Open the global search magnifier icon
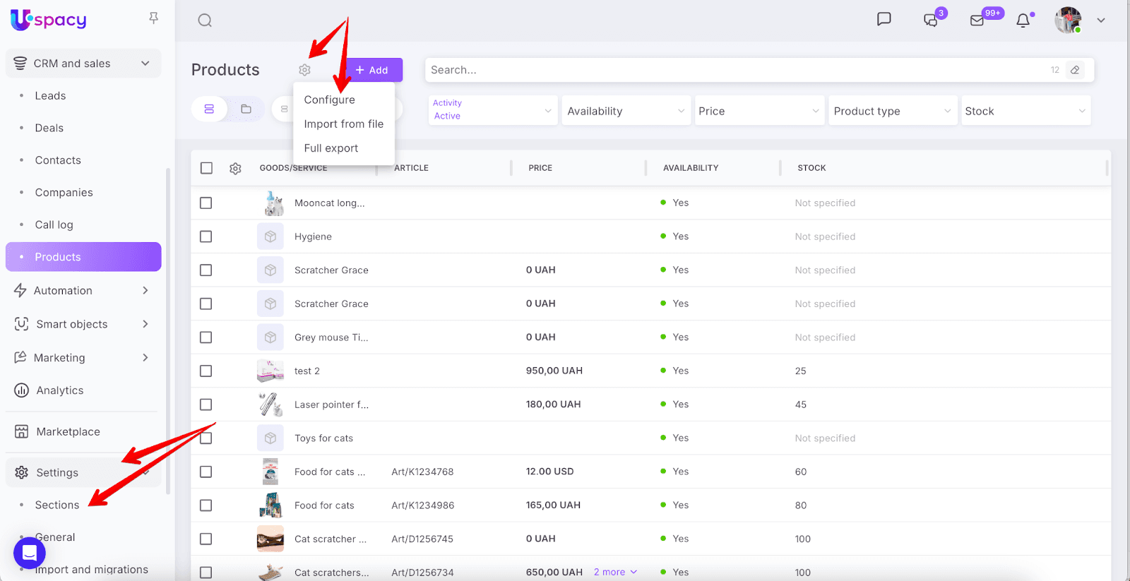The width and height of the screenshot is (1130, 581). click(x=205, y=20)
